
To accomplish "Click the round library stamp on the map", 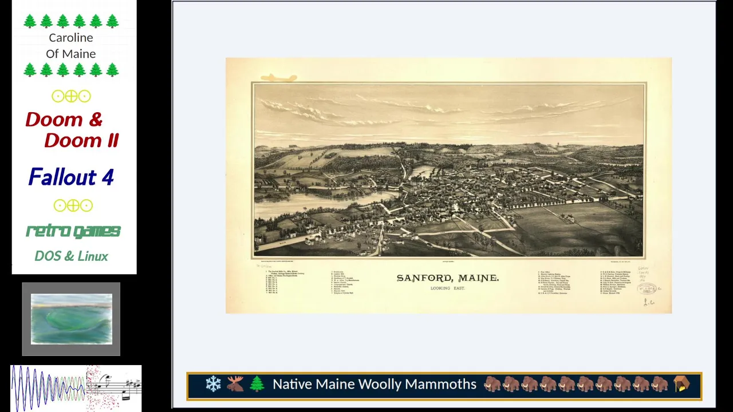I will click(648, 289).
